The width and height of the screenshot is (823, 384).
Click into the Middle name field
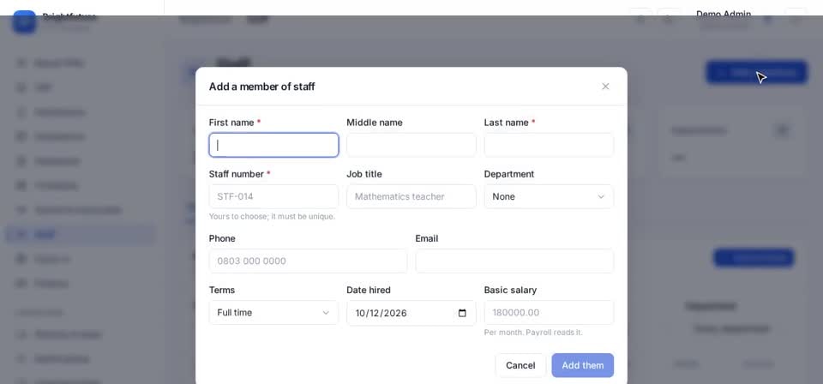(411, 146)
